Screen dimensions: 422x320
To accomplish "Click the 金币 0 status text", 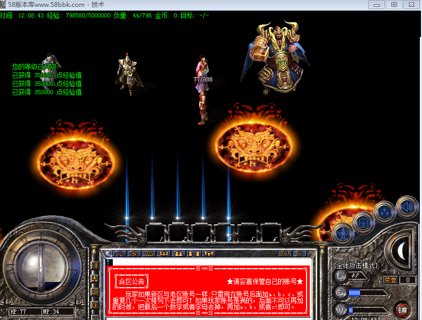I will tap(166, 15).
